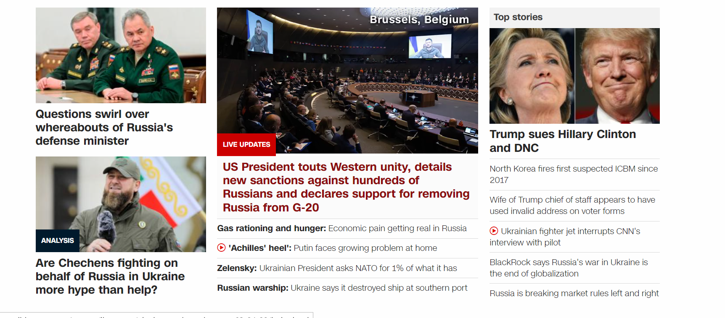
Task: Open Russia's defense minister photo thumbnail
Action: pos(121,55)
